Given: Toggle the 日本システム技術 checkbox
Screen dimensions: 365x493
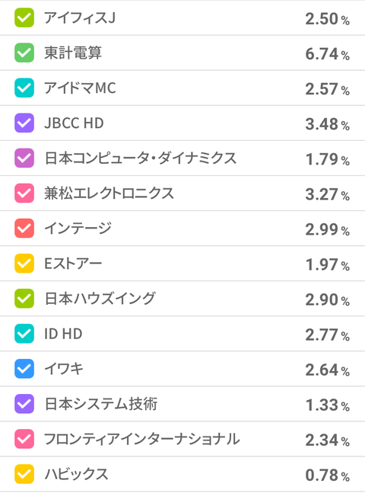Looking at the screenshot, I should (24, 404).
